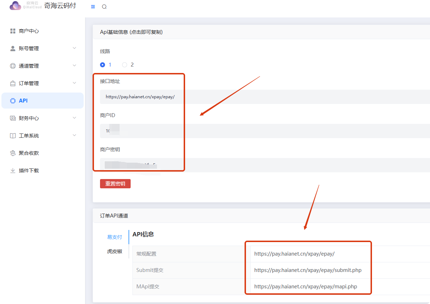Click the QiHaiCloud logo icon

tap(15, 6)
